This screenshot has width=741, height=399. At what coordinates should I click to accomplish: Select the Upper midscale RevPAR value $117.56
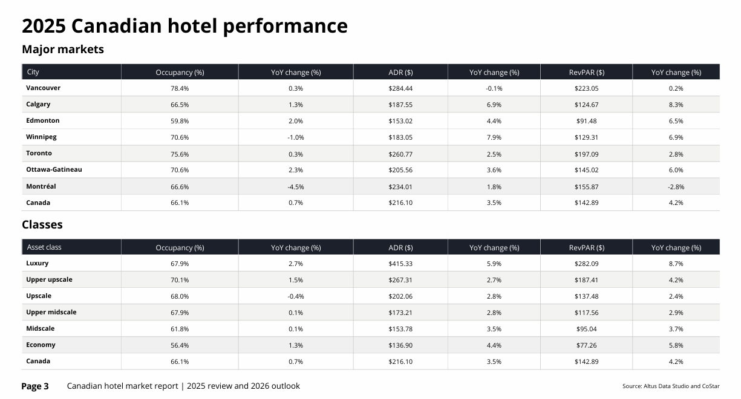click(586, 313)
